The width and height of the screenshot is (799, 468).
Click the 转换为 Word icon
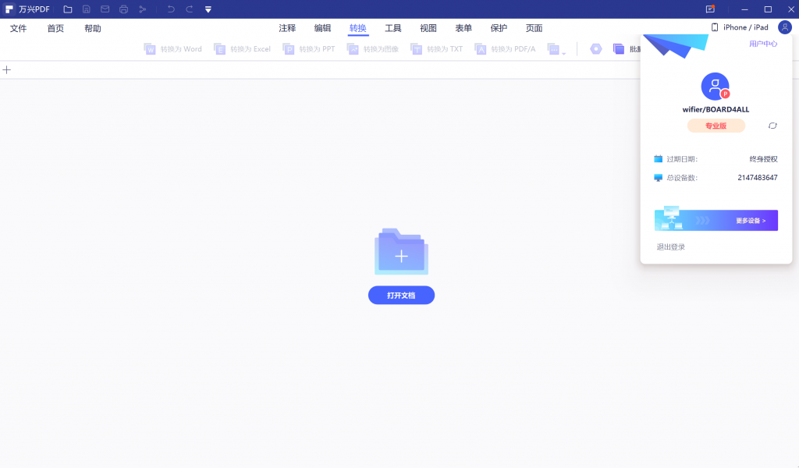(150, 49)
